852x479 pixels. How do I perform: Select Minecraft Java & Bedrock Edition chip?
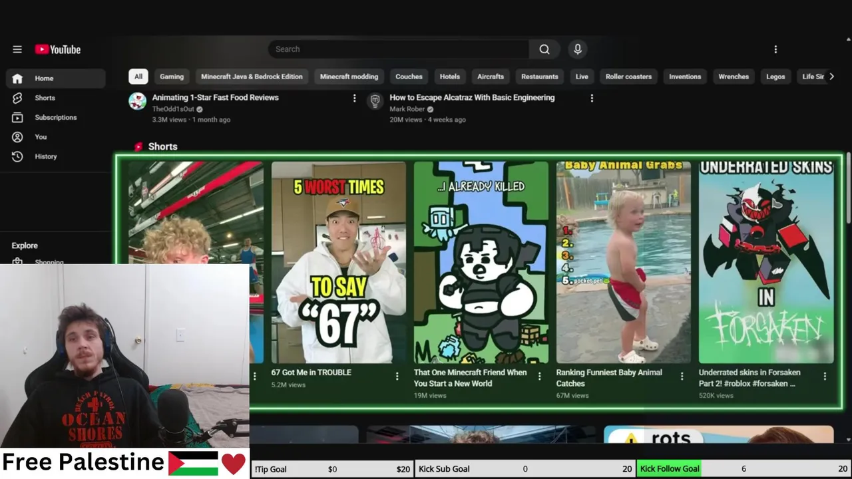tap(252, 77)
